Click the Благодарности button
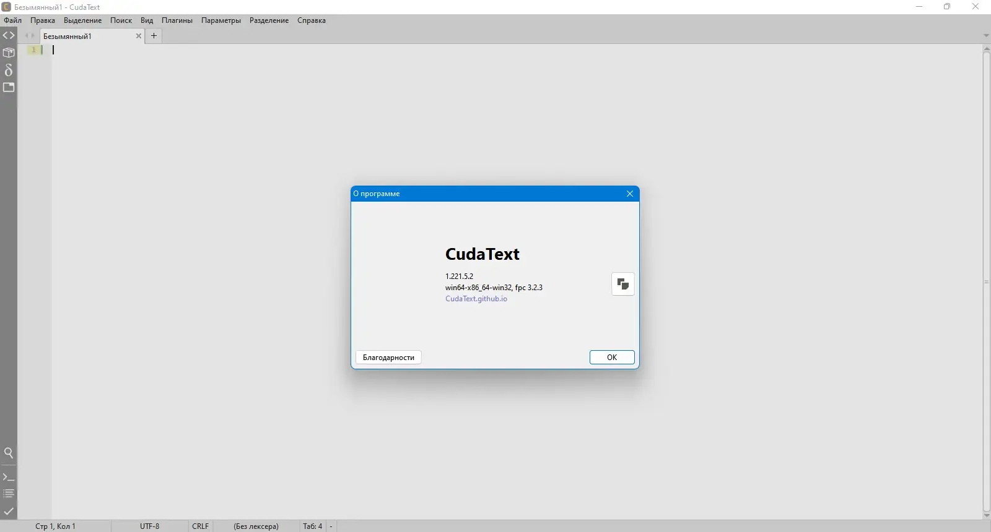The height and width of the screenshot is (532, 991). (388, 358)
